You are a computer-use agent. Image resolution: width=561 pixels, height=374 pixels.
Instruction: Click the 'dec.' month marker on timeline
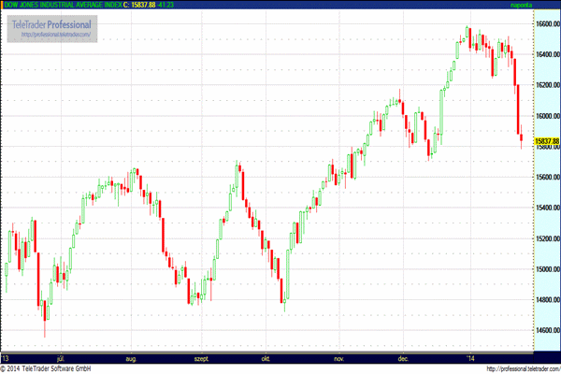pos(403,359)
